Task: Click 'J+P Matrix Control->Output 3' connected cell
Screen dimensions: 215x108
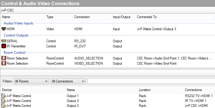Action: point(156,29)
